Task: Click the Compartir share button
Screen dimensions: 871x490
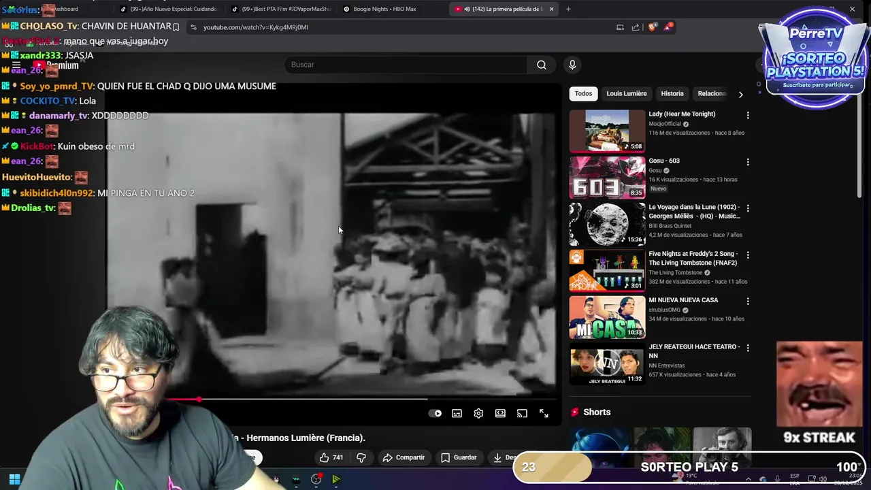Action: (404, 457)
